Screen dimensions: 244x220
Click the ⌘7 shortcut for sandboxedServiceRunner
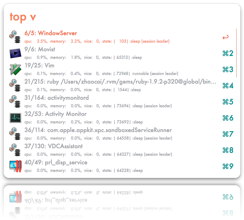coord(228,134)
